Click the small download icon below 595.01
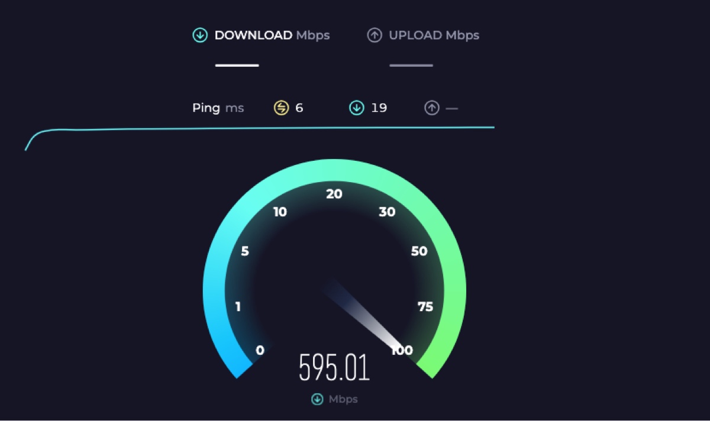Screen dimensions: 710x421 tap(318, 399)
